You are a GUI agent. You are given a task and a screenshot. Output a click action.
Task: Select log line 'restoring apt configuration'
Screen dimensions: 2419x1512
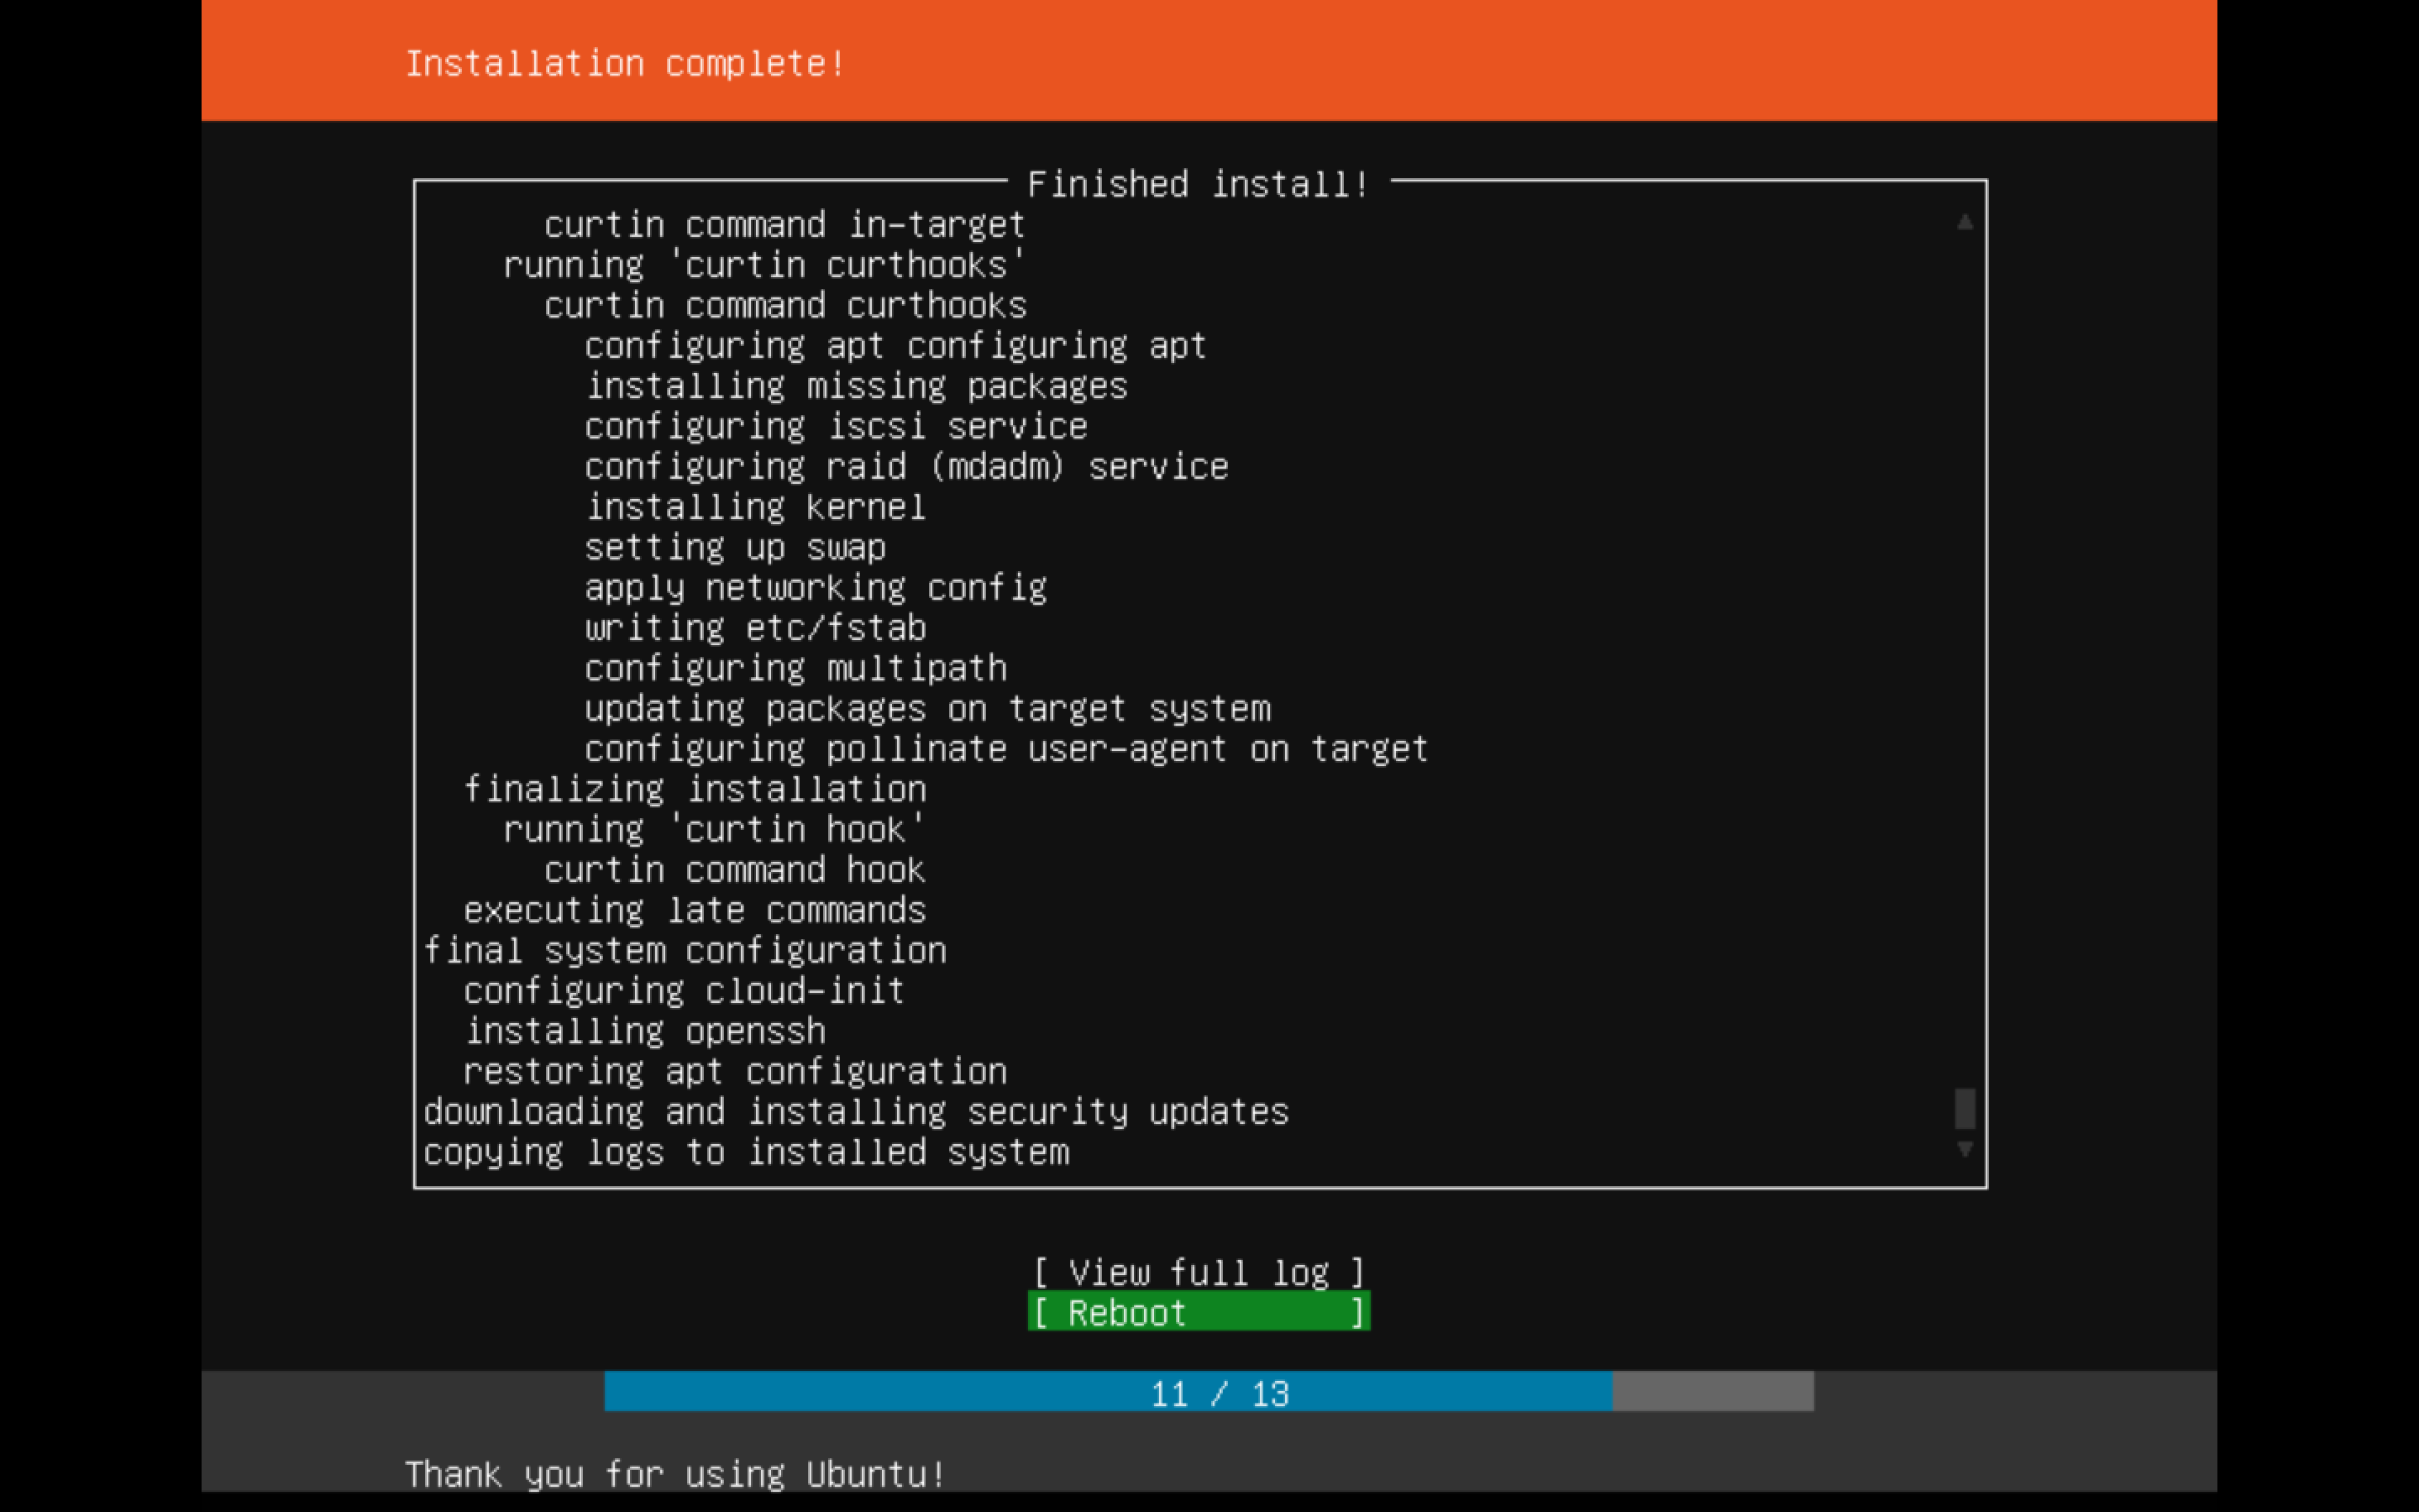click(x=735, y=1072)
